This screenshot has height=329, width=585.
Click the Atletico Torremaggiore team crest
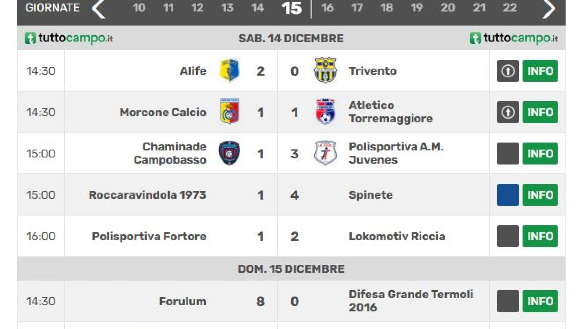(325, 111)
